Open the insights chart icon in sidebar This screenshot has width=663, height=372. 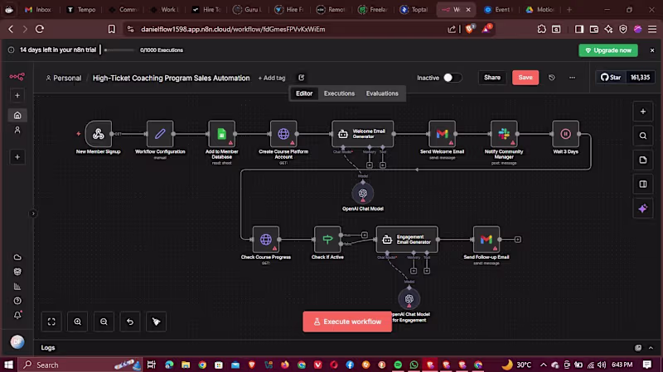click(17, 287)
